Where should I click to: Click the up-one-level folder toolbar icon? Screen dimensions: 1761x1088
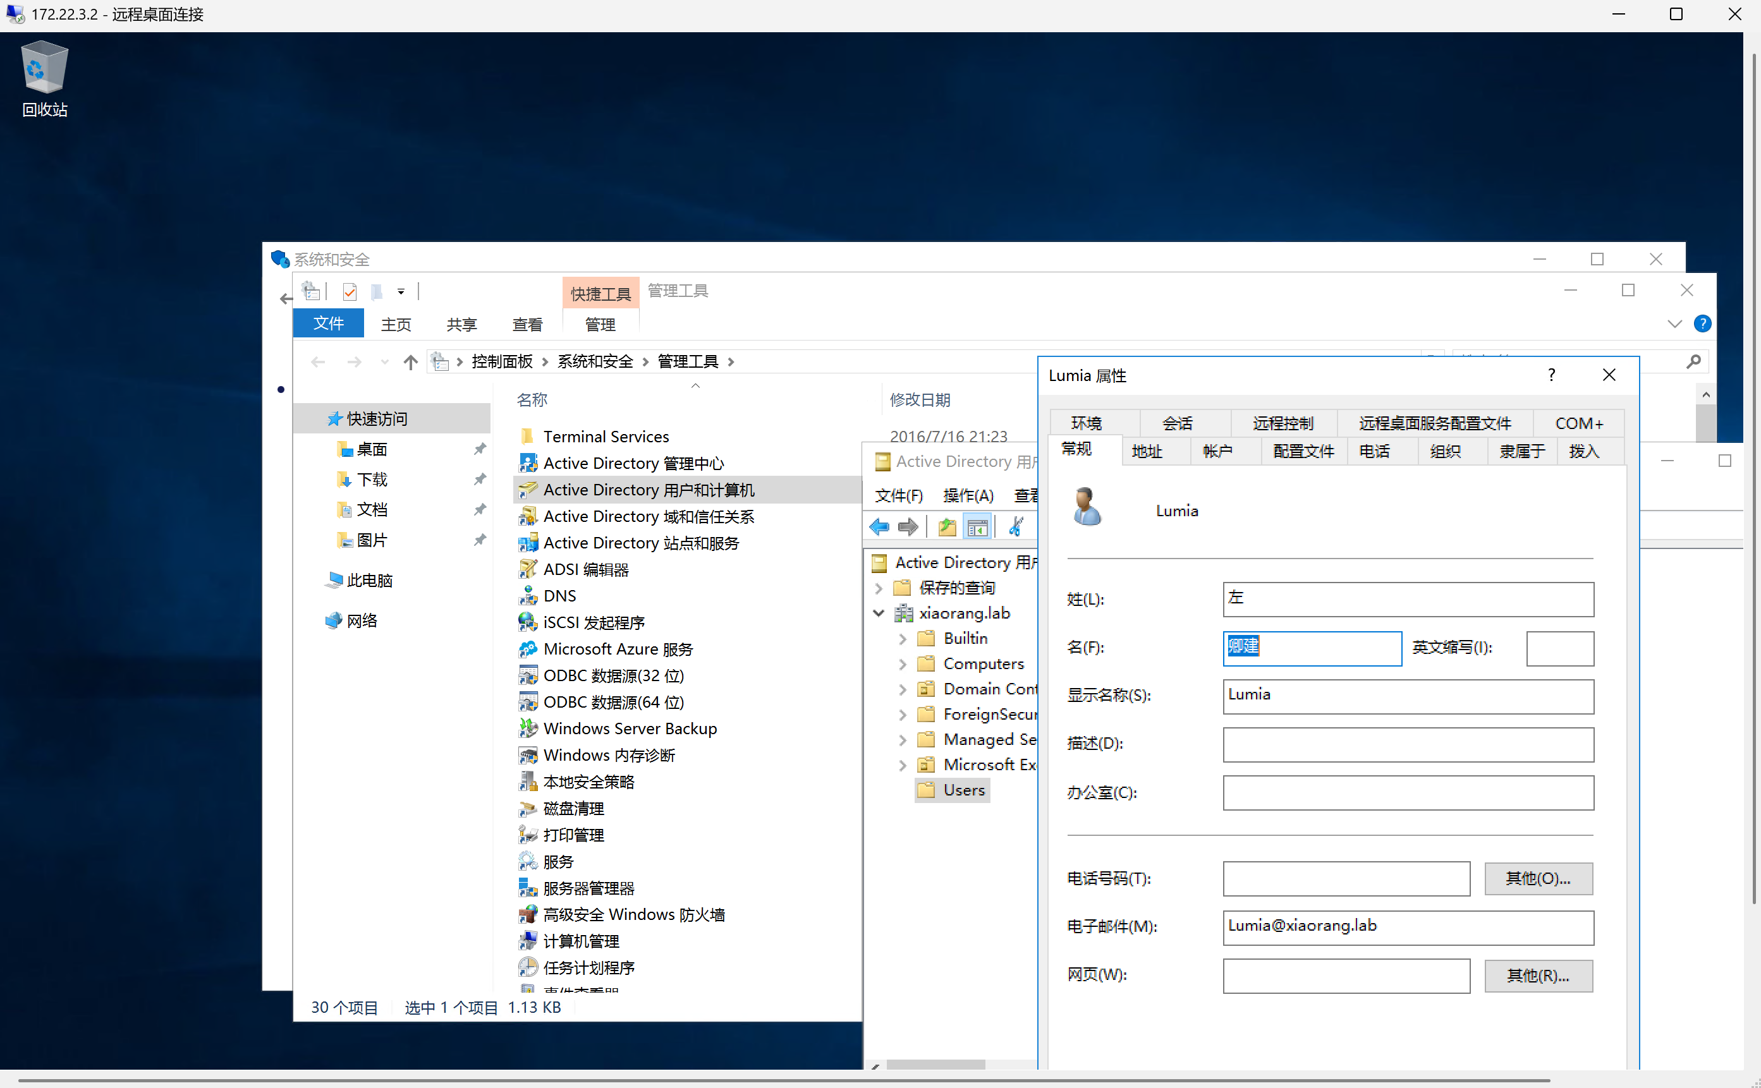tap(947, 528)
